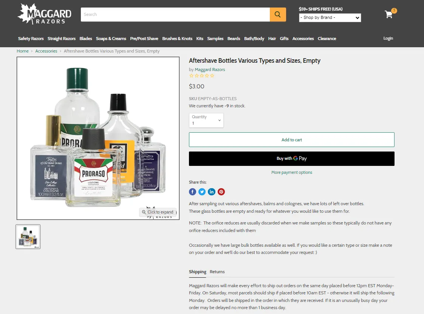Image resolution: width=424 pixels, height=314 pixels.
Task: Share product on Facebook
Action: (x=192, y=192)
